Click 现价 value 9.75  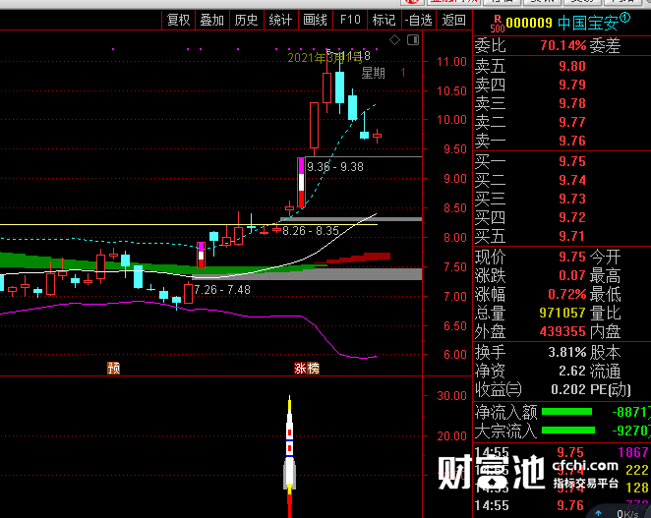[572, 257]
